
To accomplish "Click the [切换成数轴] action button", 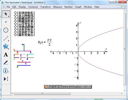I will (24, 27).
